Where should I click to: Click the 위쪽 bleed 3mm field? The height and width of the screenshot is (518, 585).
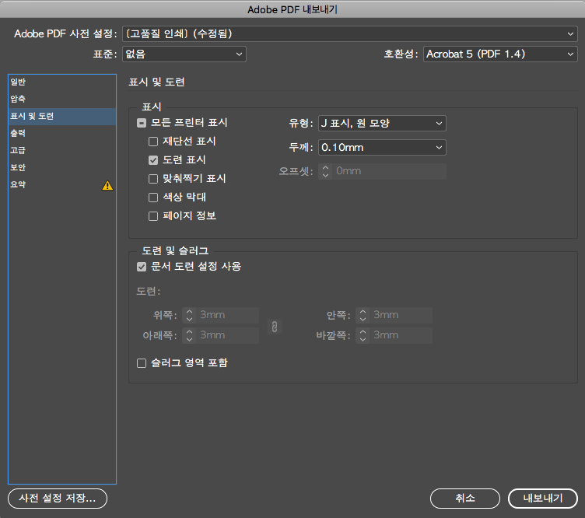228,315
